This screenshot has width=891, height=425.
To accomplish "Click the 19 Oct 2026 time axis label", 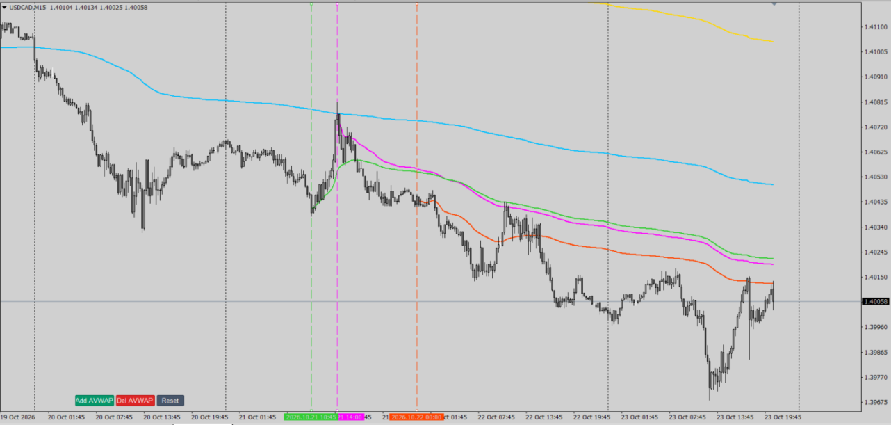I will [17, 417].
